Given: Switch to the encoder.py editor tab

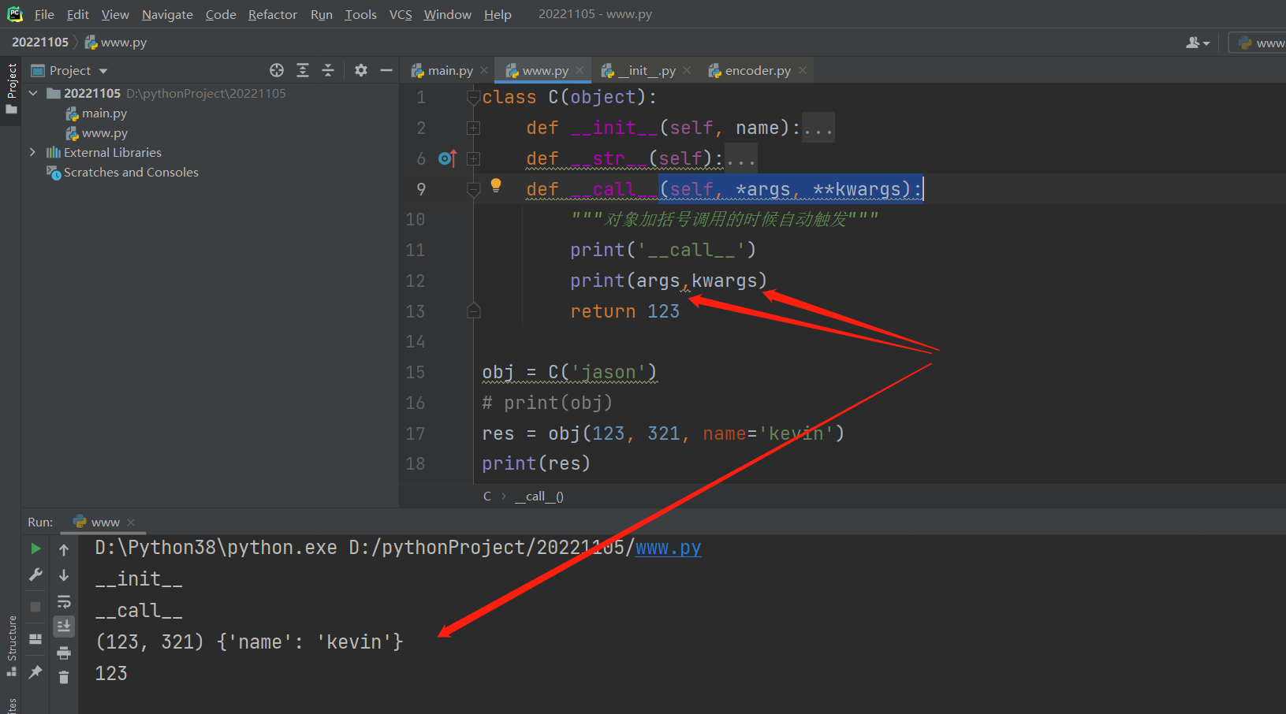Looking at the screenshot, I should tap(757, 71).
